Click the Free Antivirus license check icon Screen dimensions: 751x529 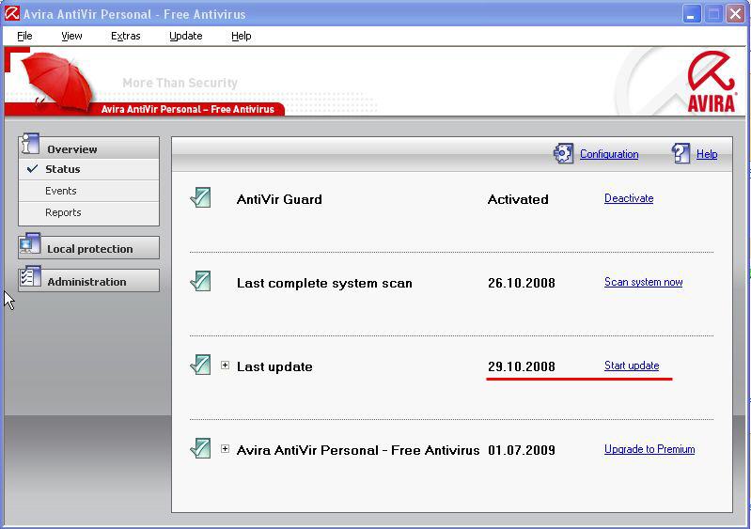201,448
